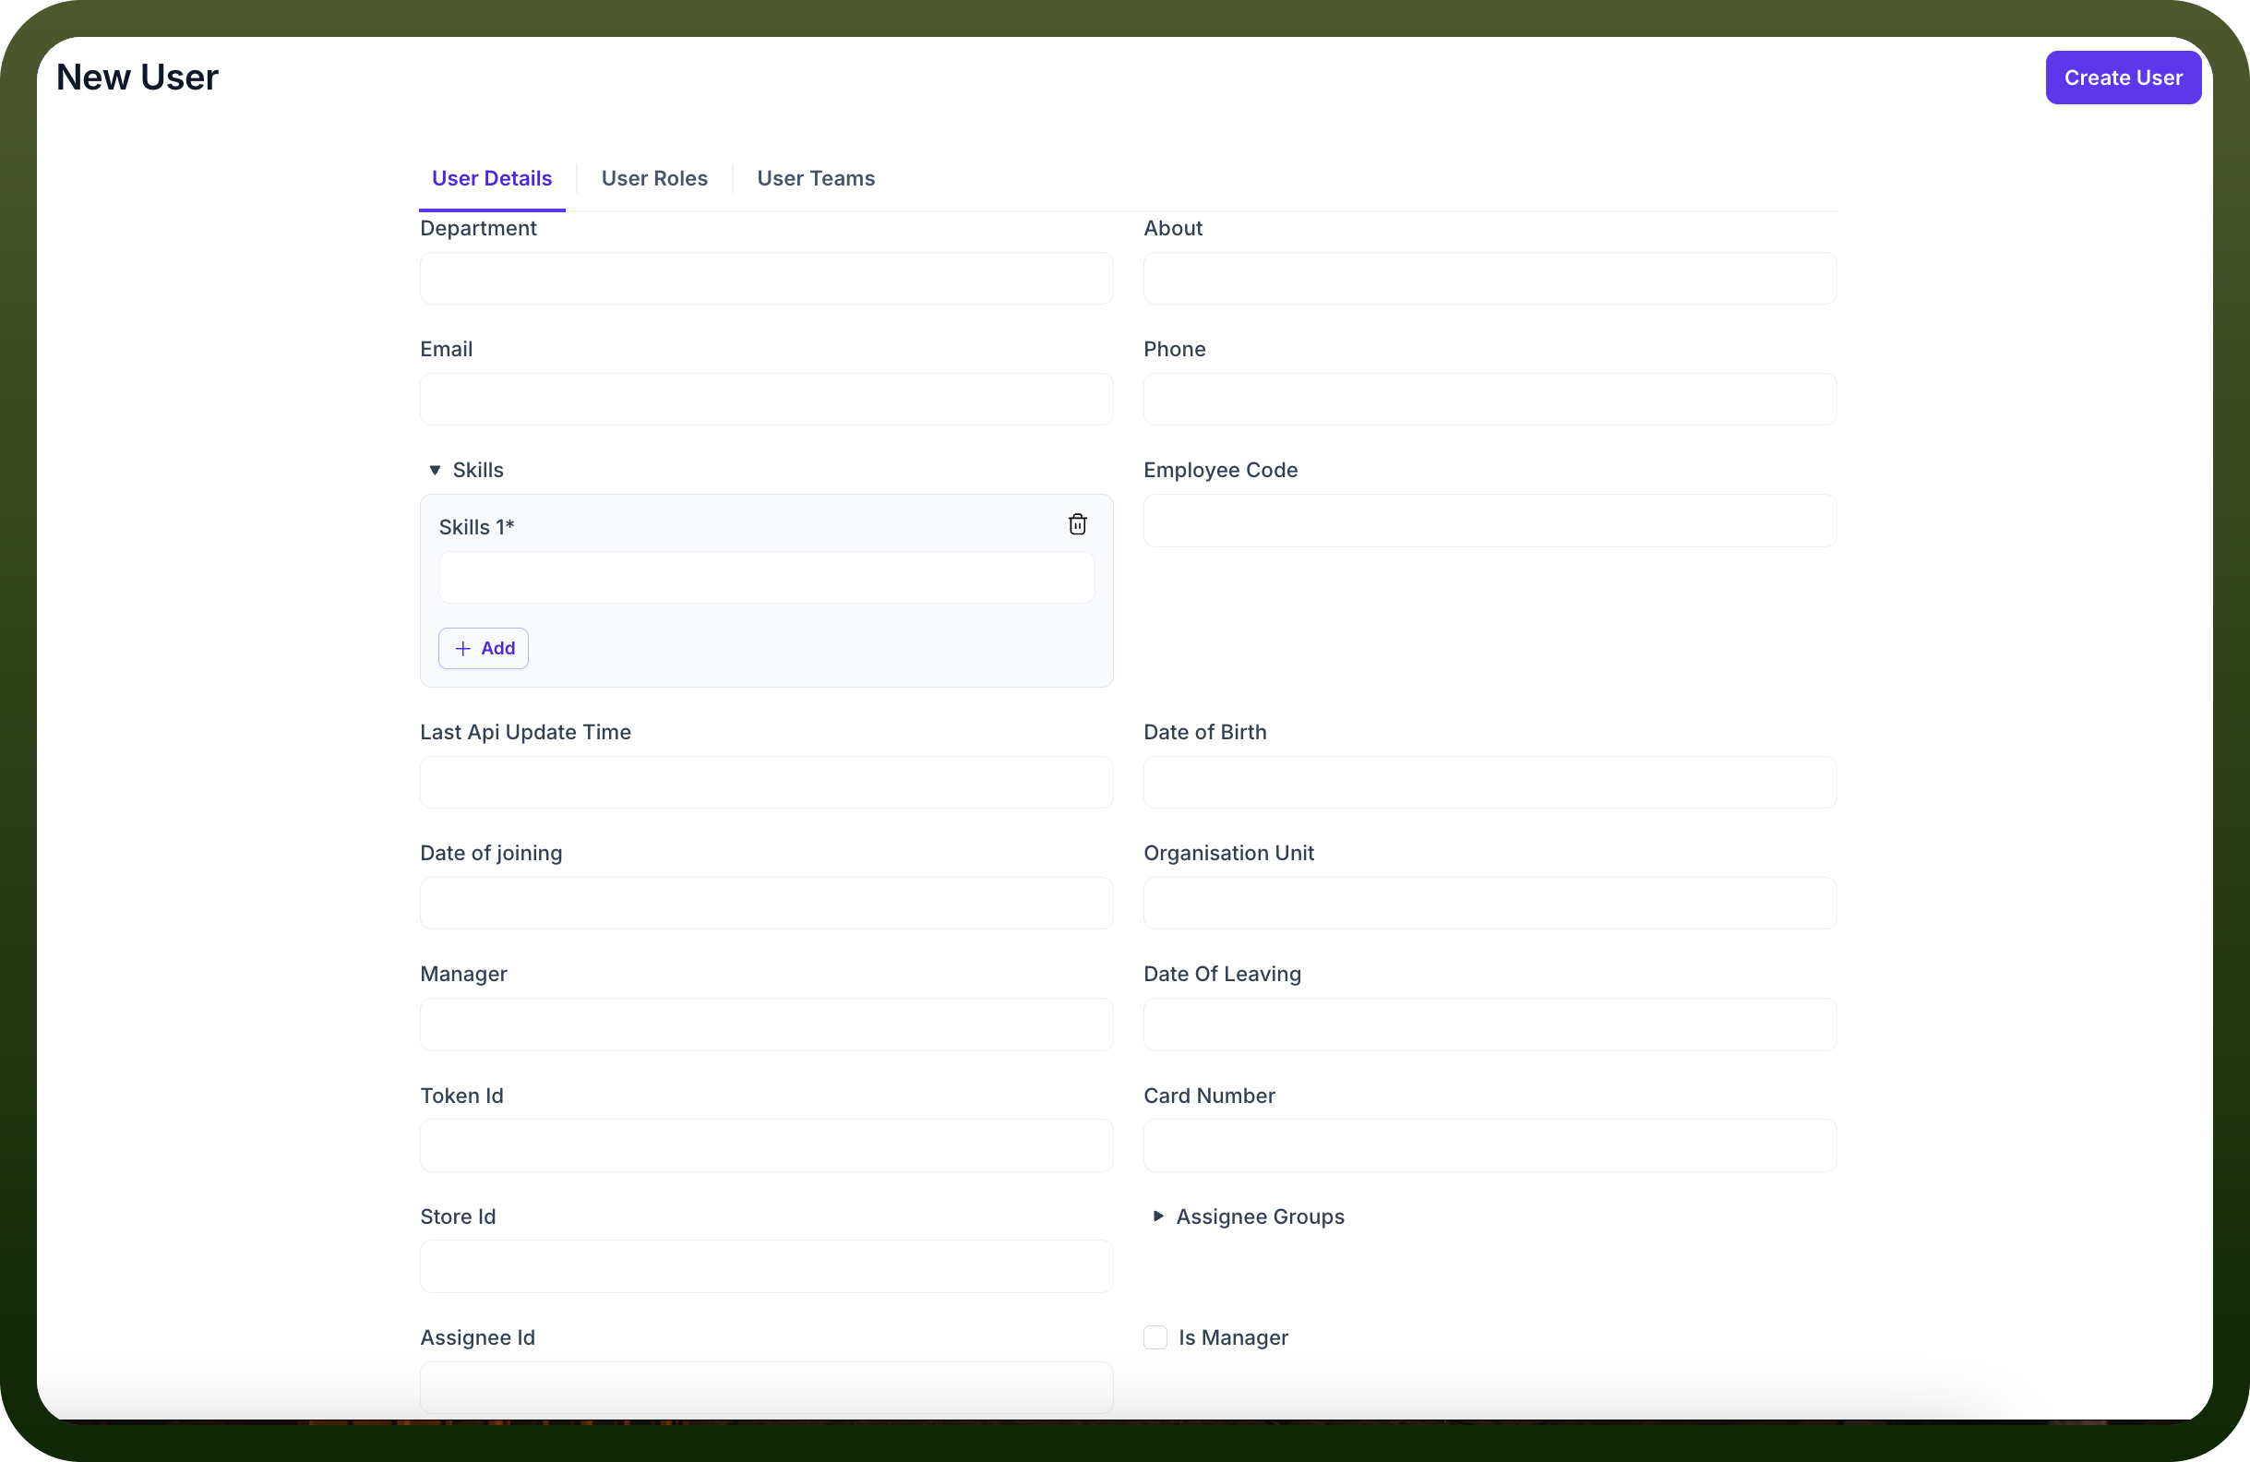2250x1462 pixels.
Task: Click the Create User button
Action: point(2124,78)
